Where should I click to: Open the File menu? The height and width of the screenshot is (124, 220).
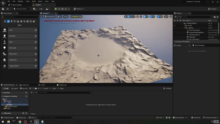pos(9,1)
